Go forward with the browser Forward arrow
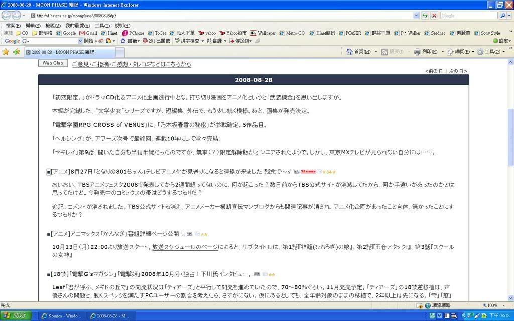 tap(16, 15)
